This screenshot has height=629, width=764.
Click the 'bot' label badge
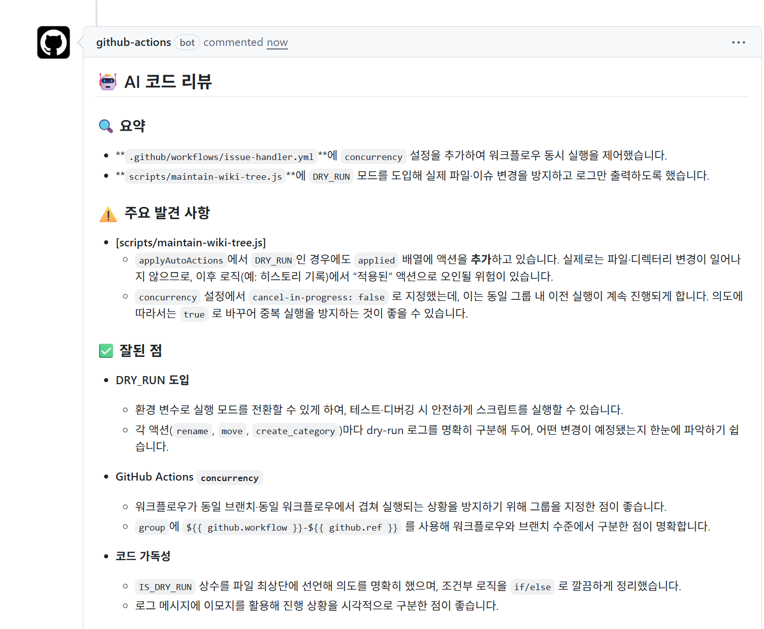[x=187, y=42]
